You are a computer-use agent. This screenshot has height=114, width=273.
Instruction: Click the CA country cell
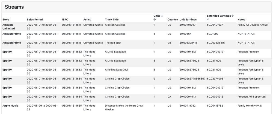coord(169,97)
